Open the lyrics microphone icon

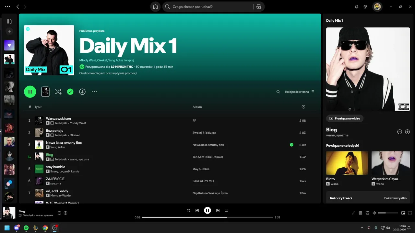[354, 213]
